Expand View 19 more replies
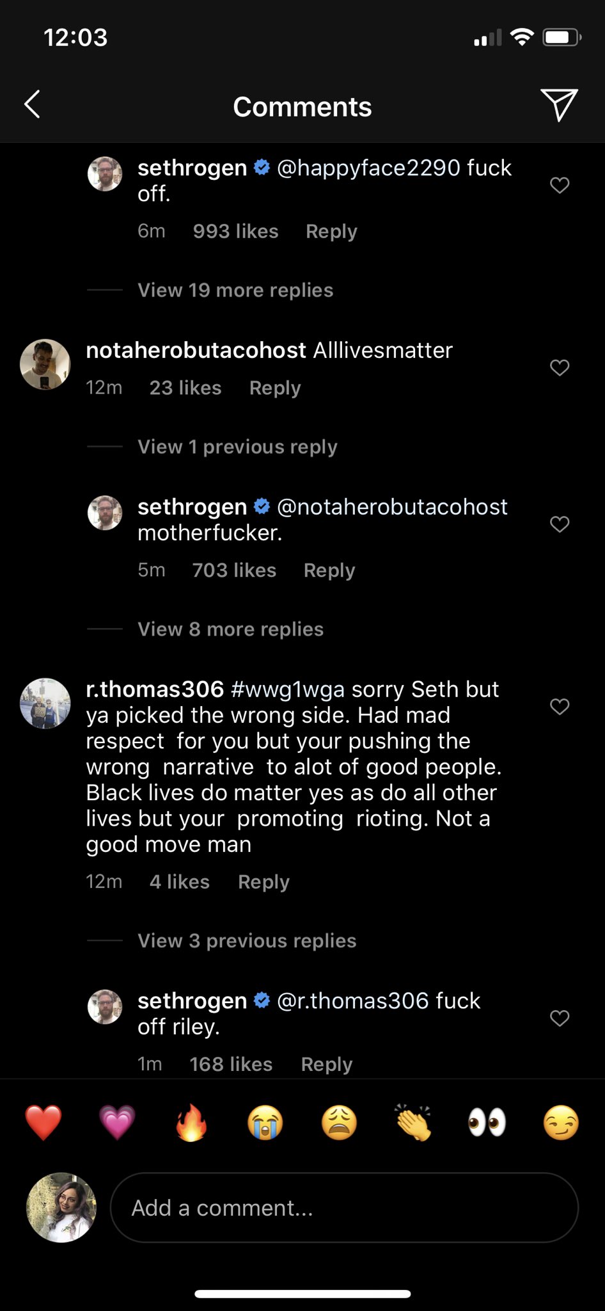Image resolution: width=605 pixels, height=1311 pixels. pos(235,290)
